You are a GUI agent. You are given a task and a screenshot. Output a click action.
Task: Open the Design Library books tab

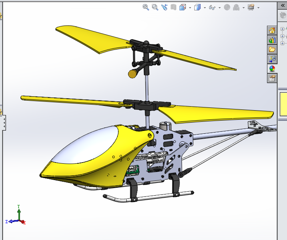pos(272,40)
